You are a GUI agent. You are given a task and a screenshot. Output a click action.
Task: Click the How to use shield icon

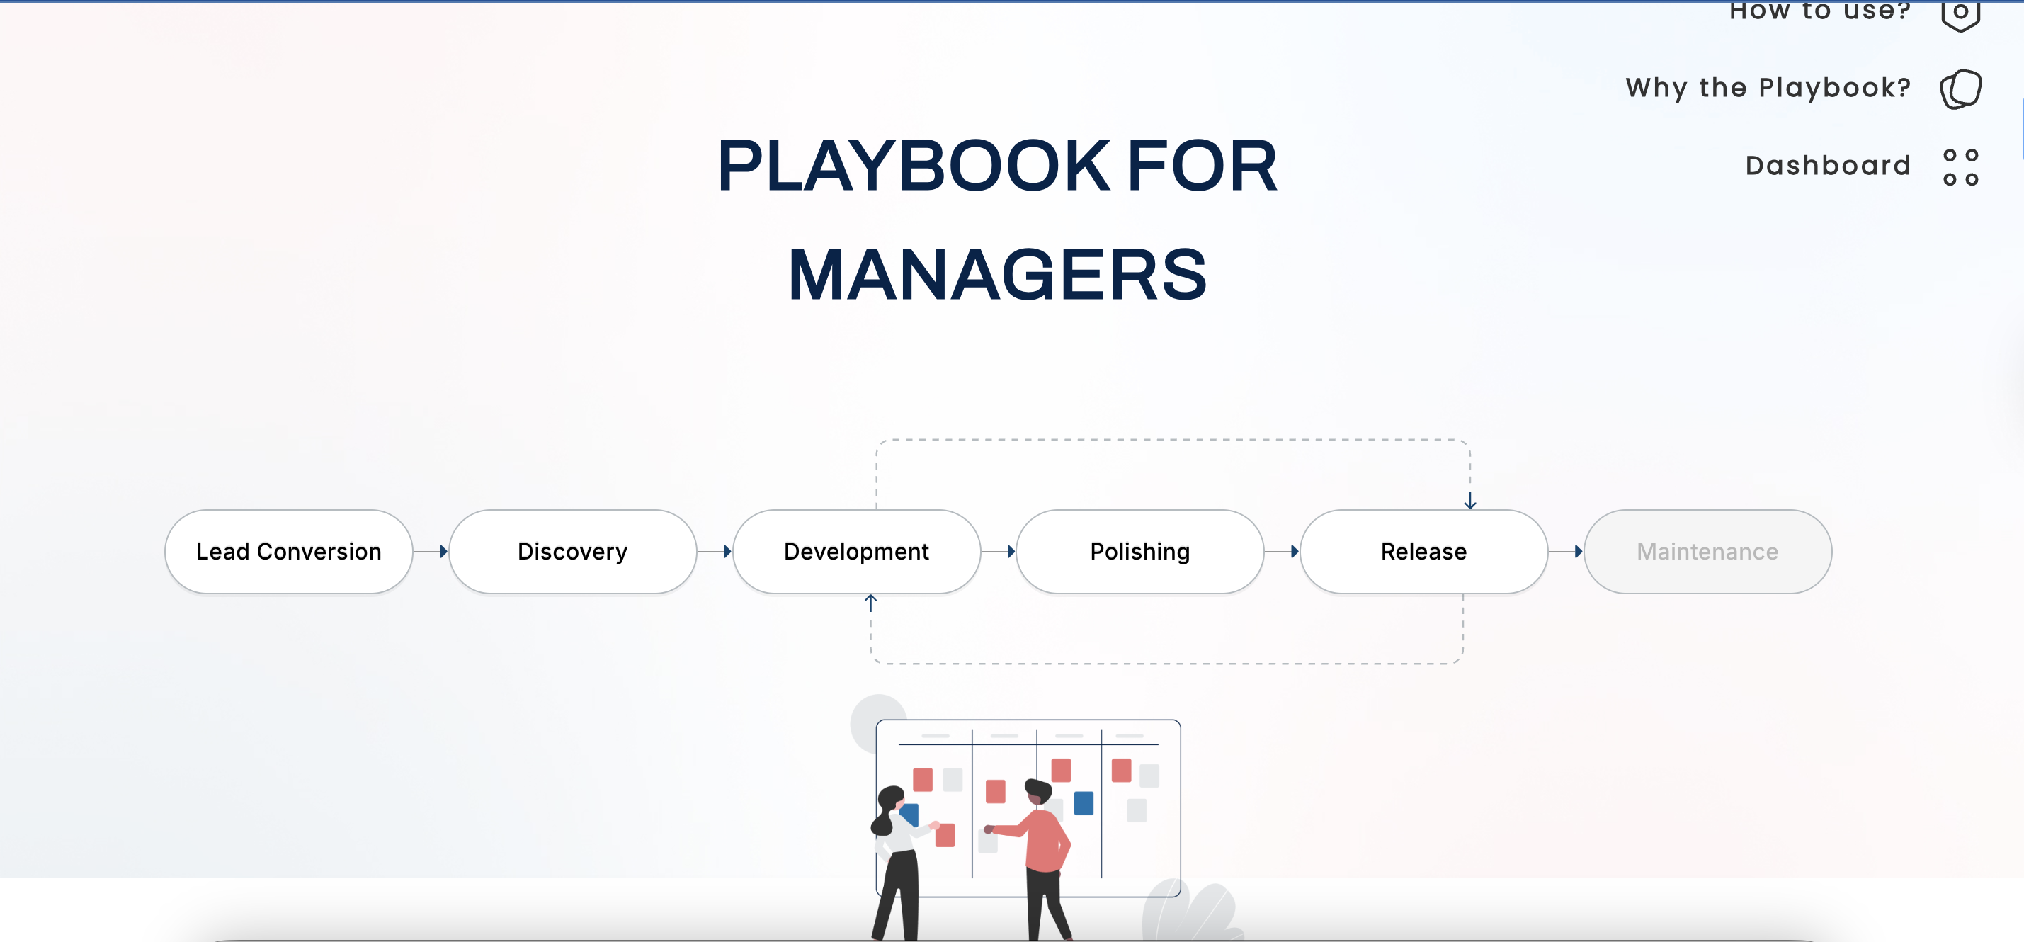pos(1960,14)
